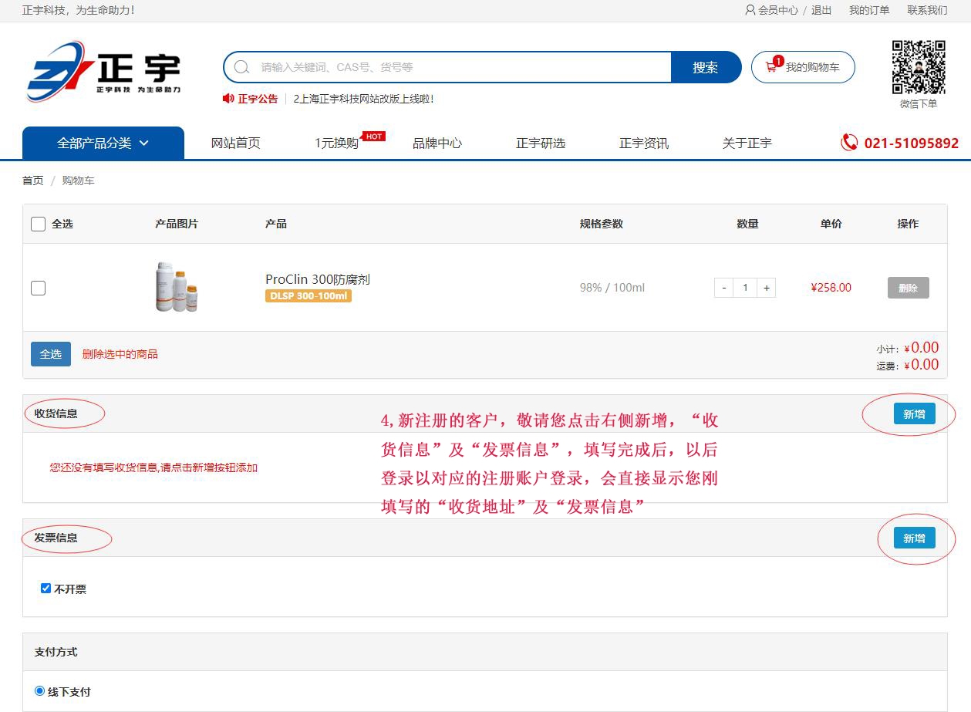Image resolution: width=971 pixels, height=712 pixels.
Task: Open 联系我们 link
Action: click(x=927, y=10)
